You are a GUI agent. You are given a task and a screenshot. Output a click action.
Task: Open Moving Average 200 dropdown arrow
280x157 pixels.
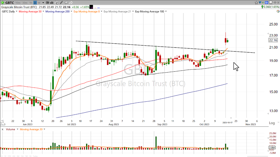pos(71,11)
